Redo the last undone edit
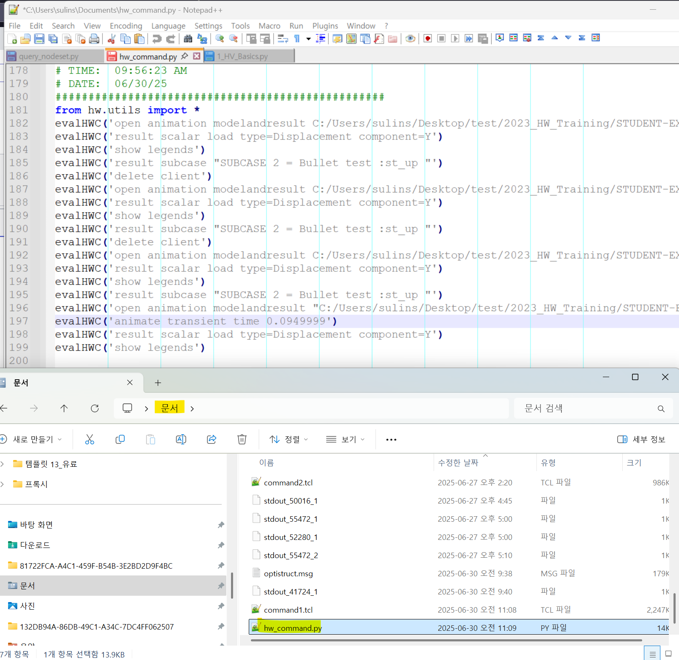This screenshot has height=660, width=679. click(170, 39)
